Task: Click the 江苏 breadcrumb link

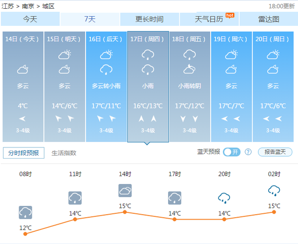Action: (8, 6)
